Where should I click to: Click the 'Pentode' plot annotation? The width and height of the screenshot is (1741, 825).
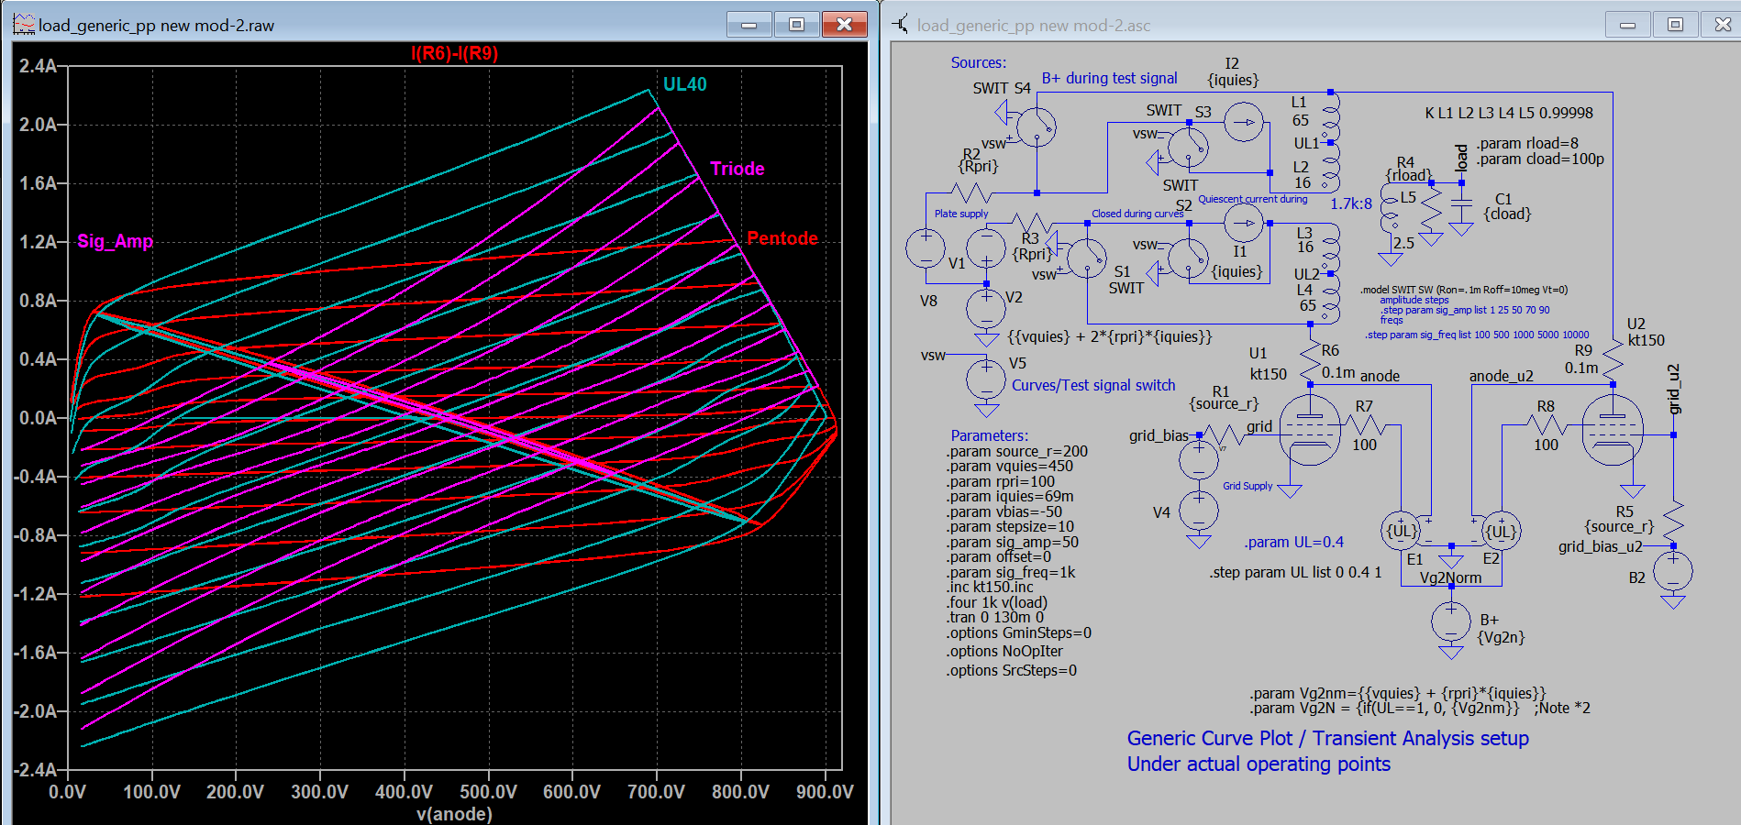click(782, 238)
